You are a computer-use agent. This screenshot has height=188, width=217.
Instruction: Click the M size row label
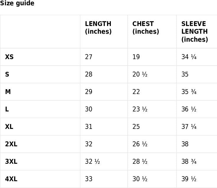tap(8, 92)
